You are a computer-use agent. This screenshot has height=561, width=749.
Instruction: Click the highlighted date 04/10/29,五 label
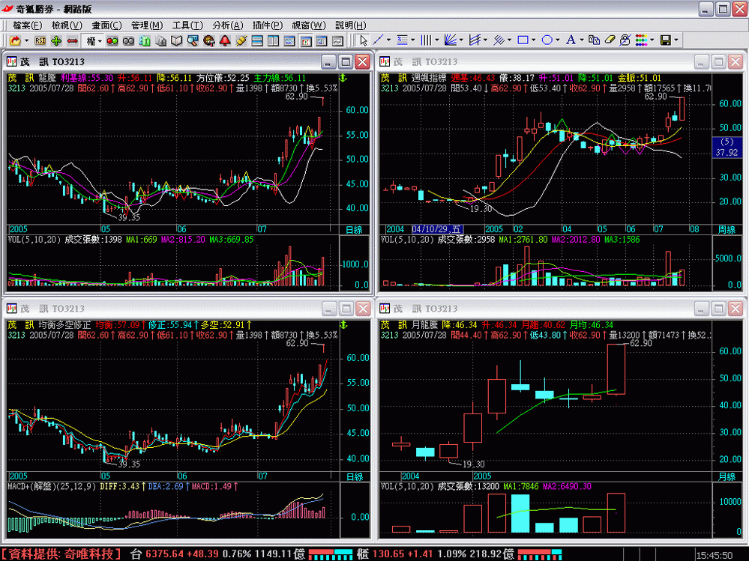(437, 229)
